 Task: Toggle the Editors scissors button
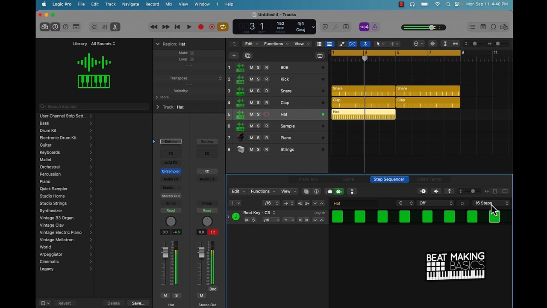[115, 27]
